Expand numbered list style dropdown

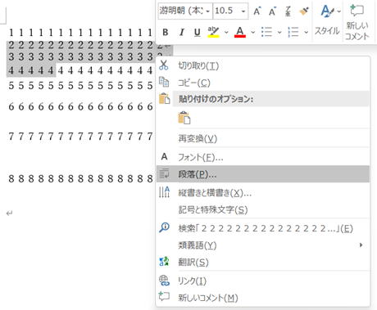[306, 33]
